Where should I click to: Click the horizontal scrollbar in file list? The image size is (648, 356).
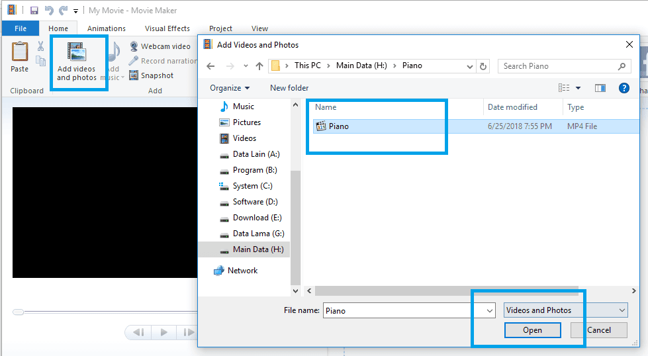tap(446, 290)
